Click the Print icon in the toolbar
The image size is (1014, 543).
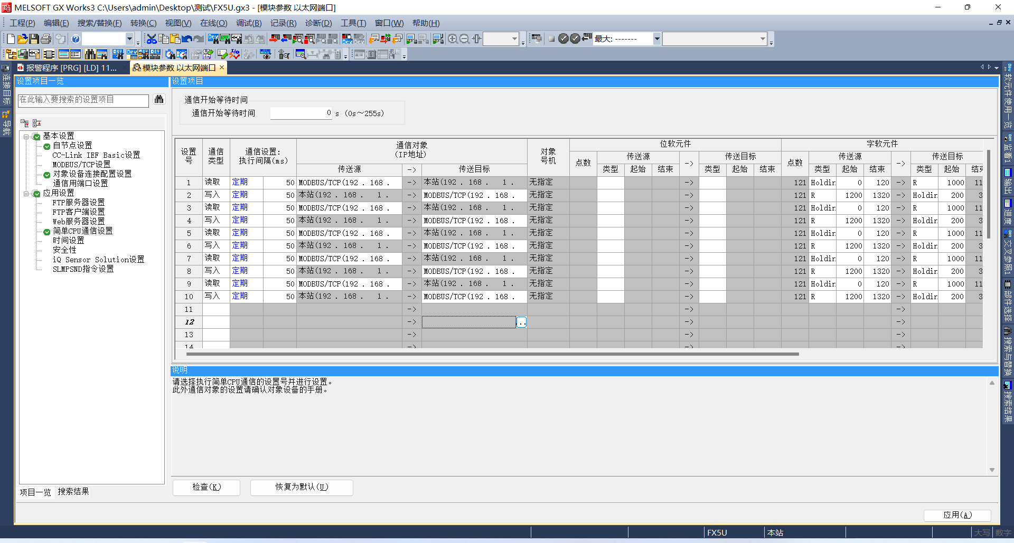click(46, 39)
